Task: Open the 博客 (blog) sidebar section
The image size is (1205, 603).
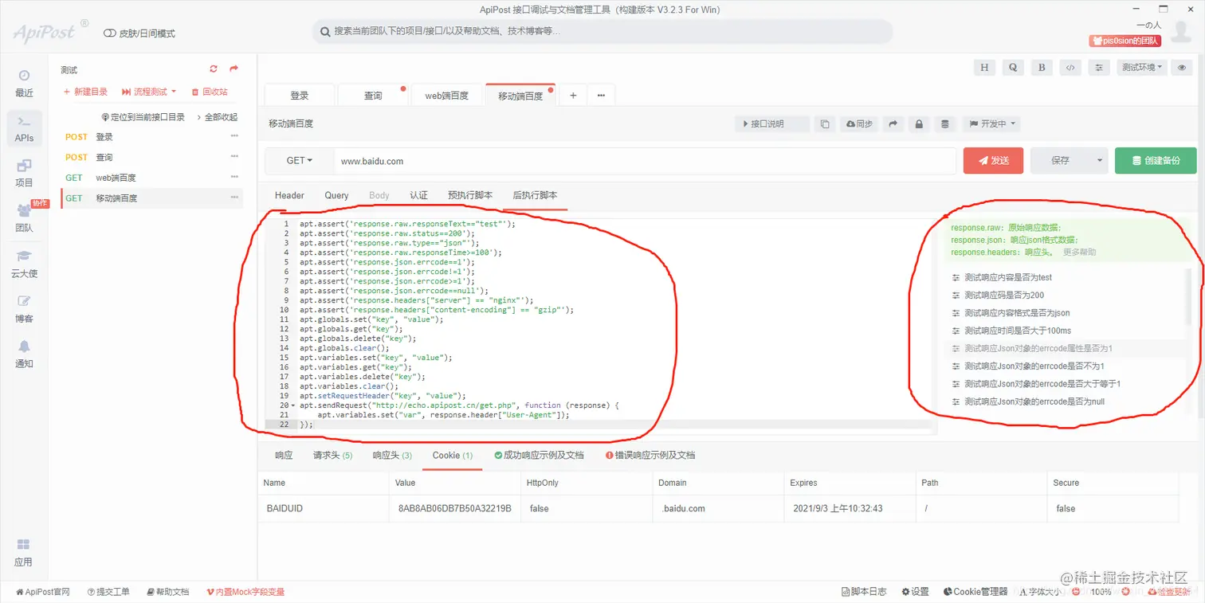Action: tap(24, 309)
